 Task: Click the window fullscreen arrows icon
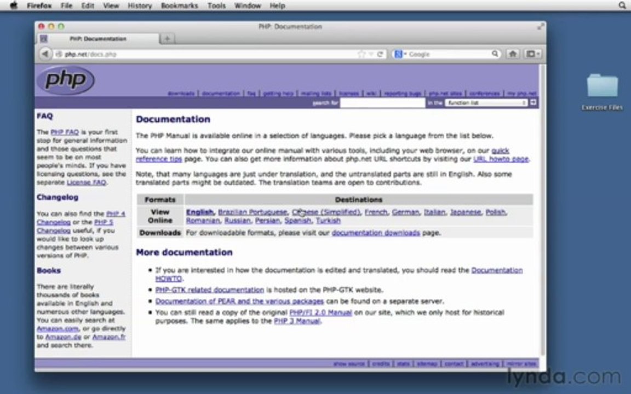click(x=541, y=26)
